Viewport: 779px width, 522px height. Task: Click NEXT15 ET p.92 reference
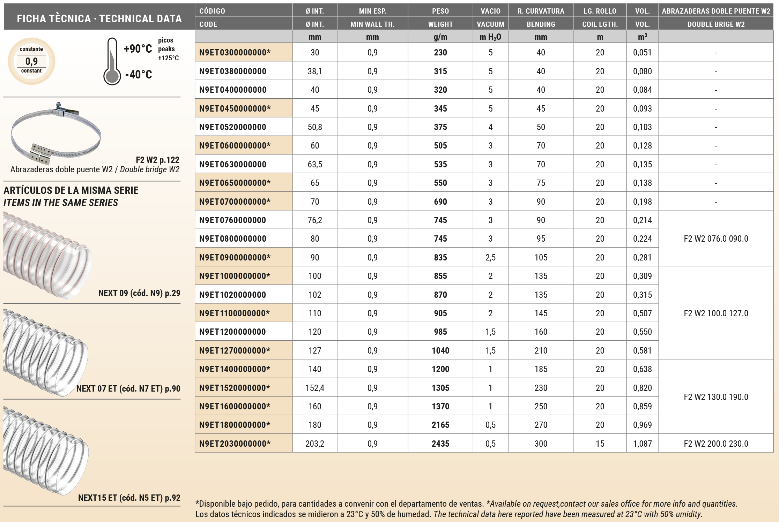[129, 498]
